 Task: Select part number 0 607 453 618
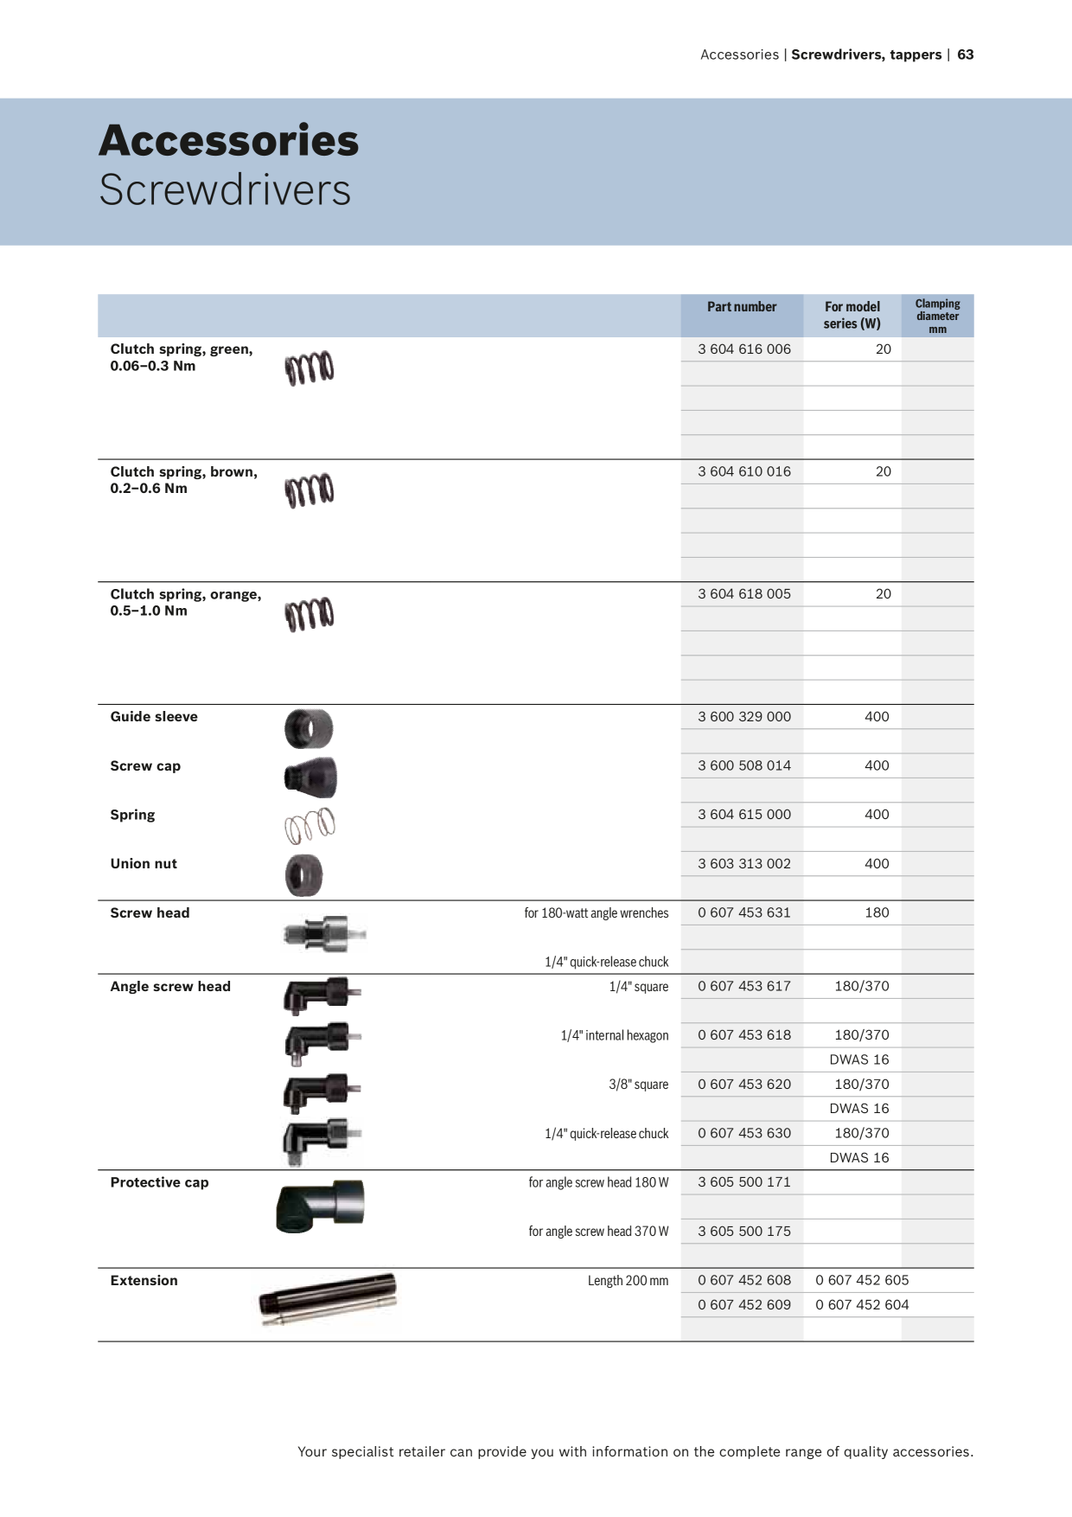tap(744, 1035)
